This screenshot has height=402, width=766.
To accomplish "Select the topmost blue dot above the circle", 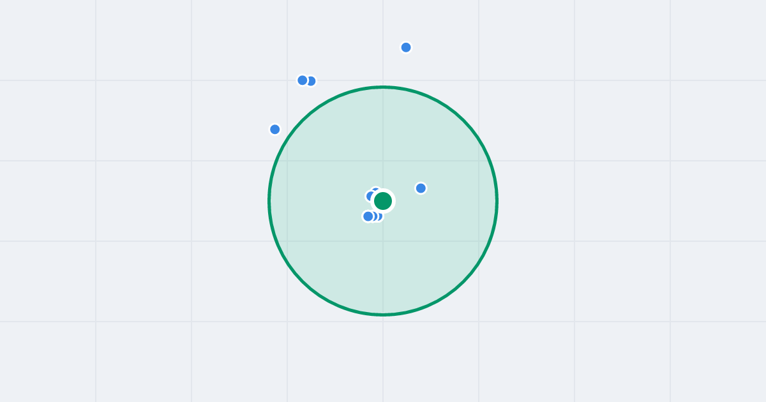I will [x=406, y=47].
